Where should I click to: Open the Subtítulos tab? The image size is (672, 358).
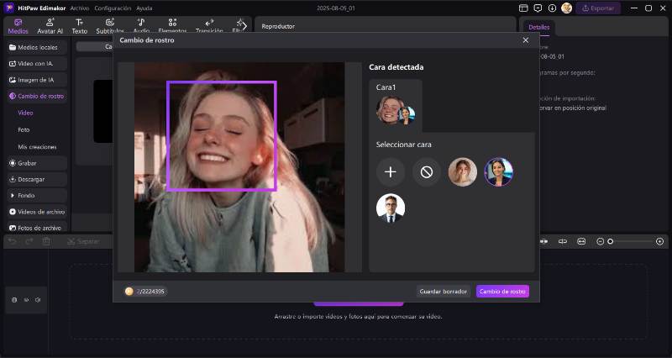tap(110, 26)
